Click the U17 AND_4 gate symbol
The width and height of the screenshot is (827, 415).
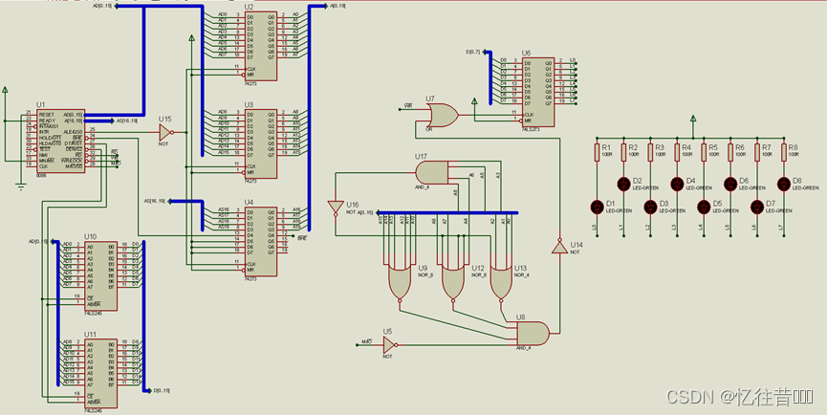pyautogui.click(x=431, y=172)
